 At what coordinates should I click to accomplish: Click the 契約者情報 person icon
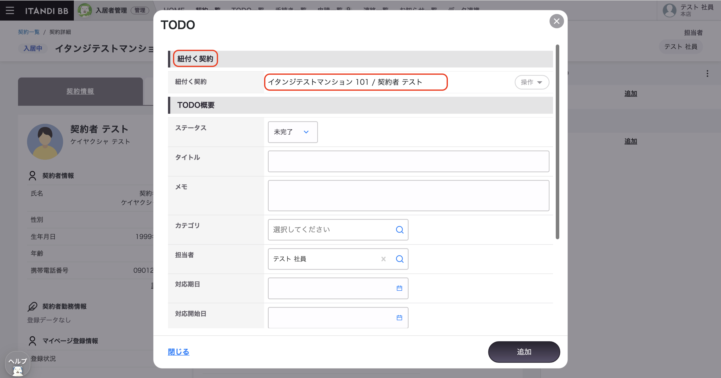[33, 176]
